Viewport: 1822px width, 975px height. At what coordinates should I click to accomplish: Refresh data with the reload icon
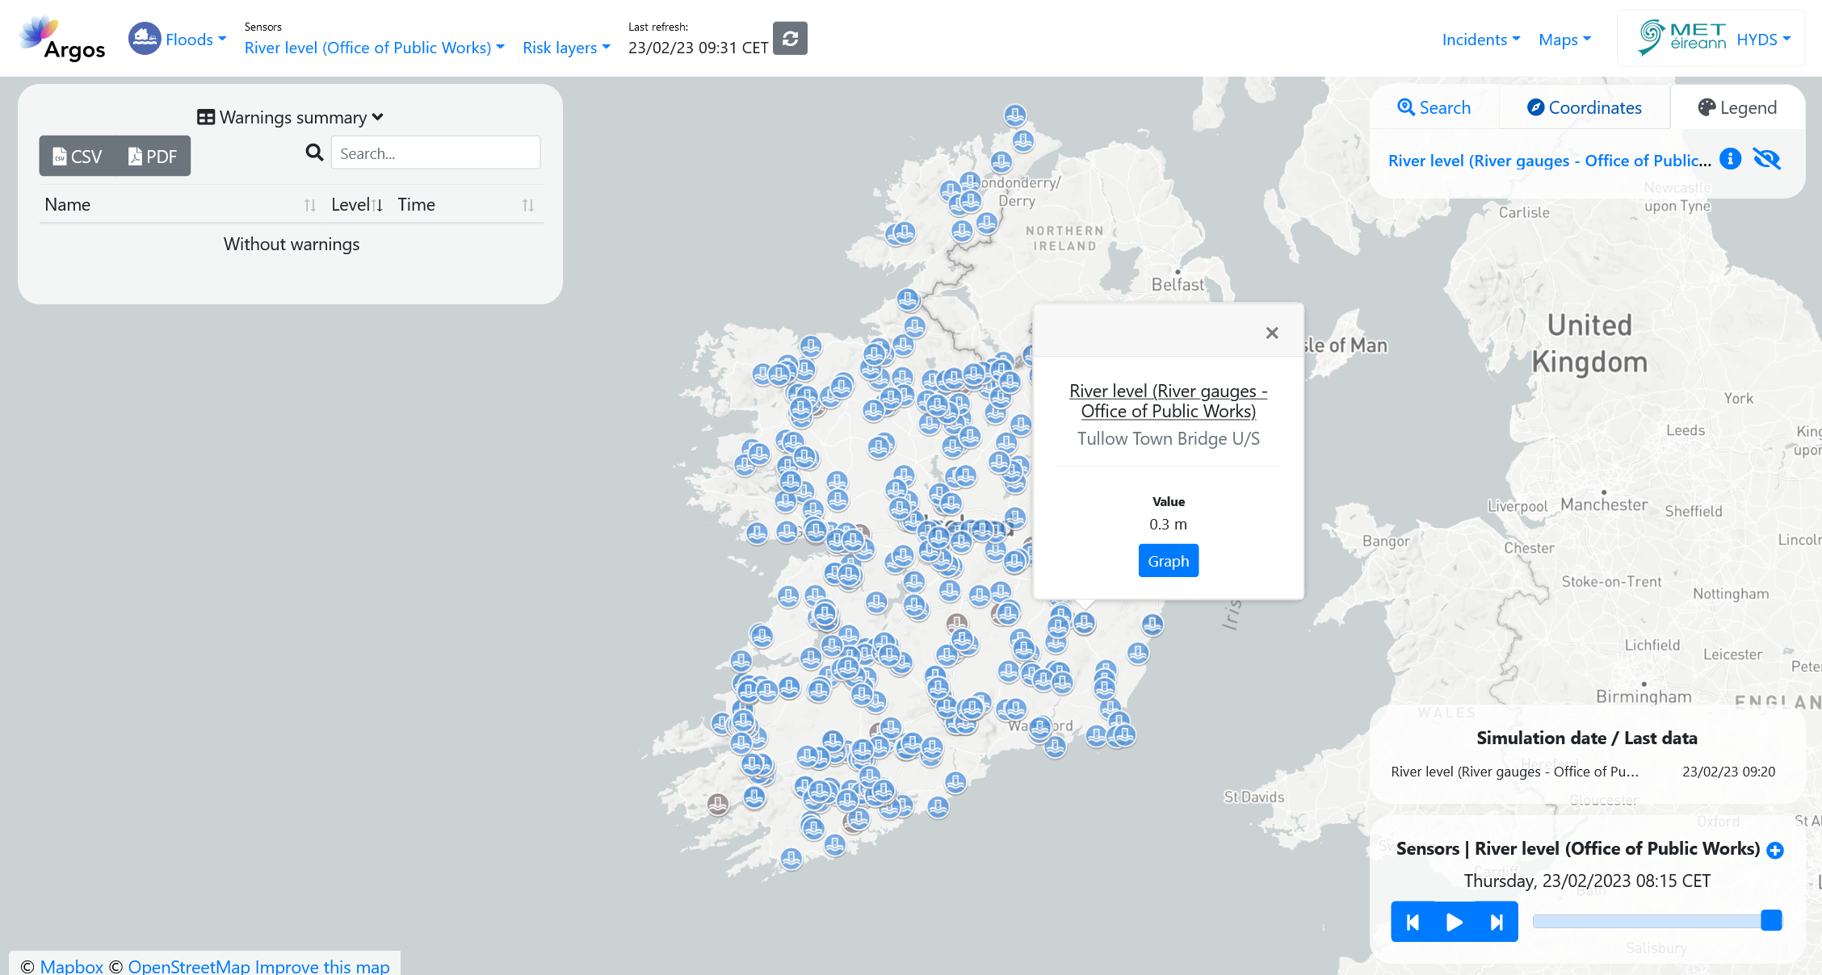790,39
